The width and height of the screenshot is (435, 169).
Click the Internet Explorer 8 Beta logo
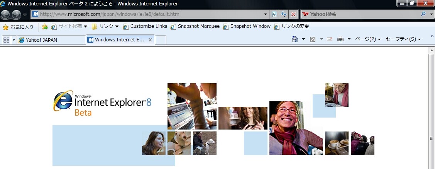coord(102,103)
